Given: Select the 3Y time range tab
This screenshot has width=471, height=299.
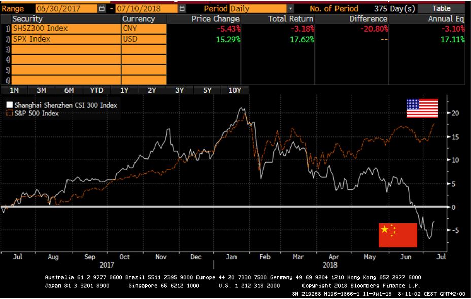Looking at the screenshot, I should point(180,90).
